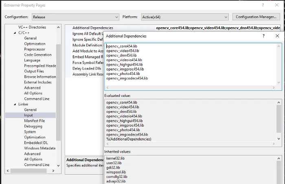Open the Embedded IDL page

[36, 143]
